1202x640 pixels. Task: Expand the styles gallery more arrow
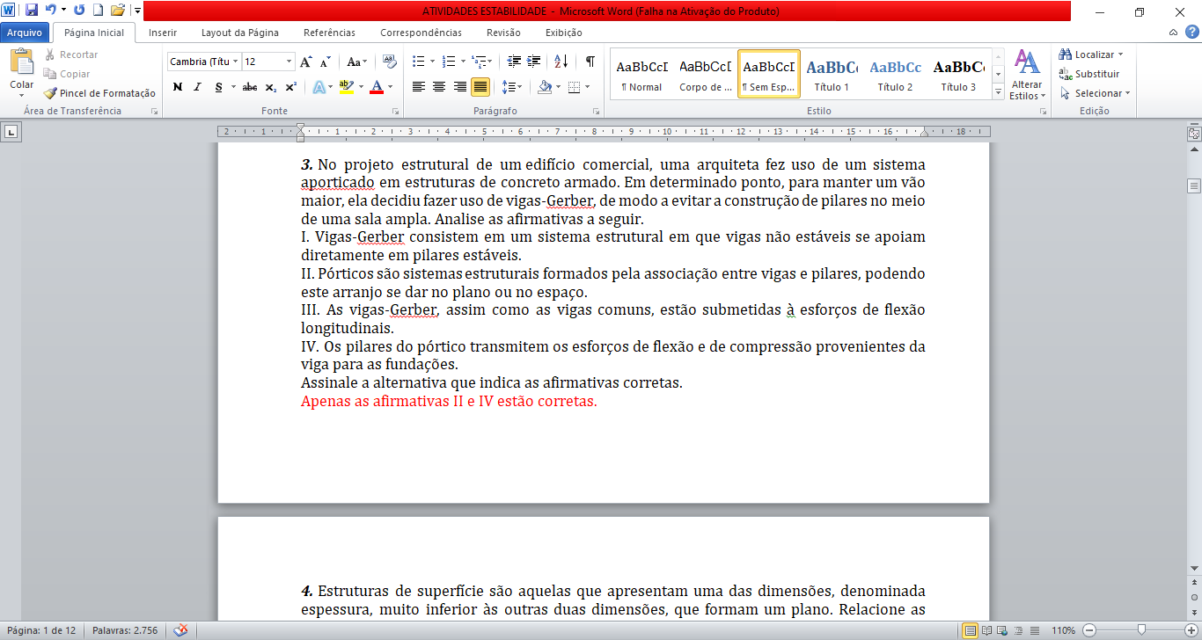click(x=998, y=91)
